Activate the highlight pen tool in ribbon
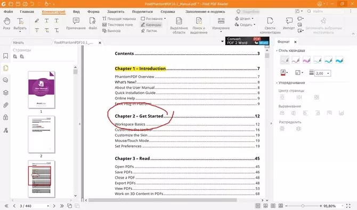 tap(37, 21)
